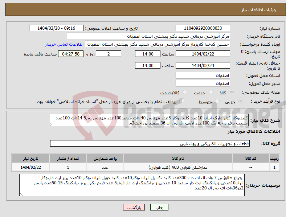Click the request creator name field
The width and height of the screenshot is (286, 217).
tap(158, 44)
